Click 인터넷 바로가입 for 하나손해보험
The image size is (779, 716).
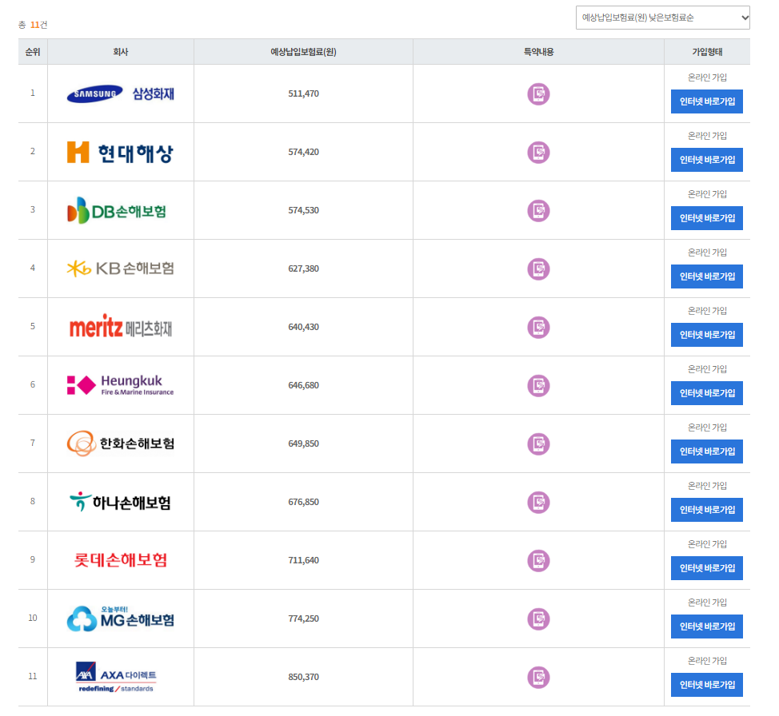point(706,510)
